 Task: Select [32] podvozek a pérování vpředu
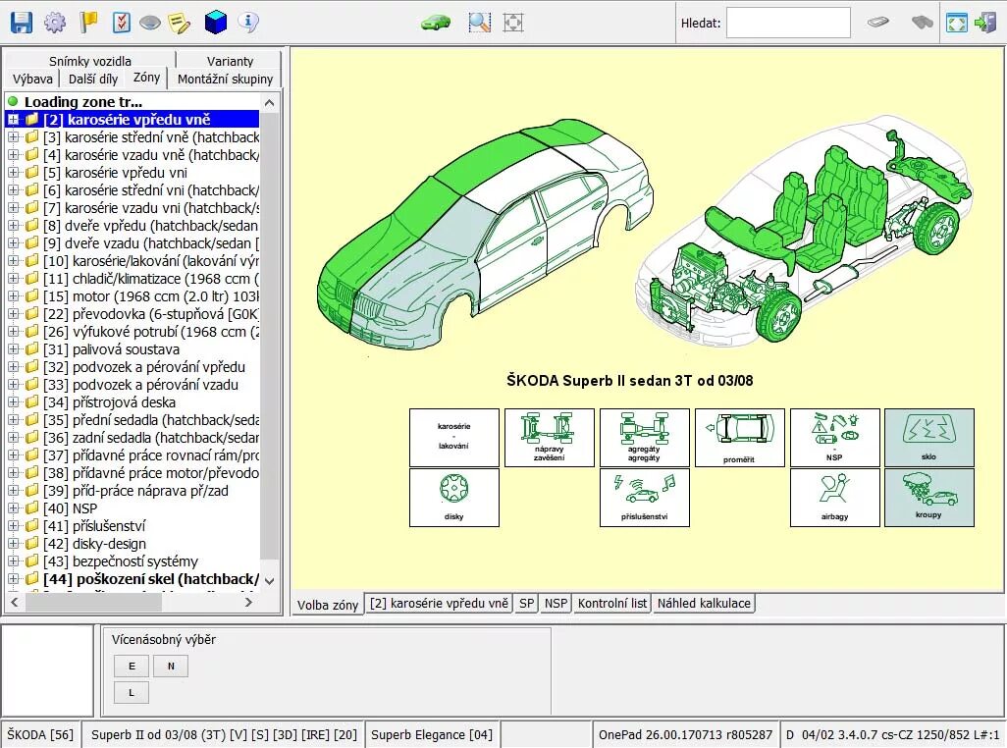tap(144, 367)
